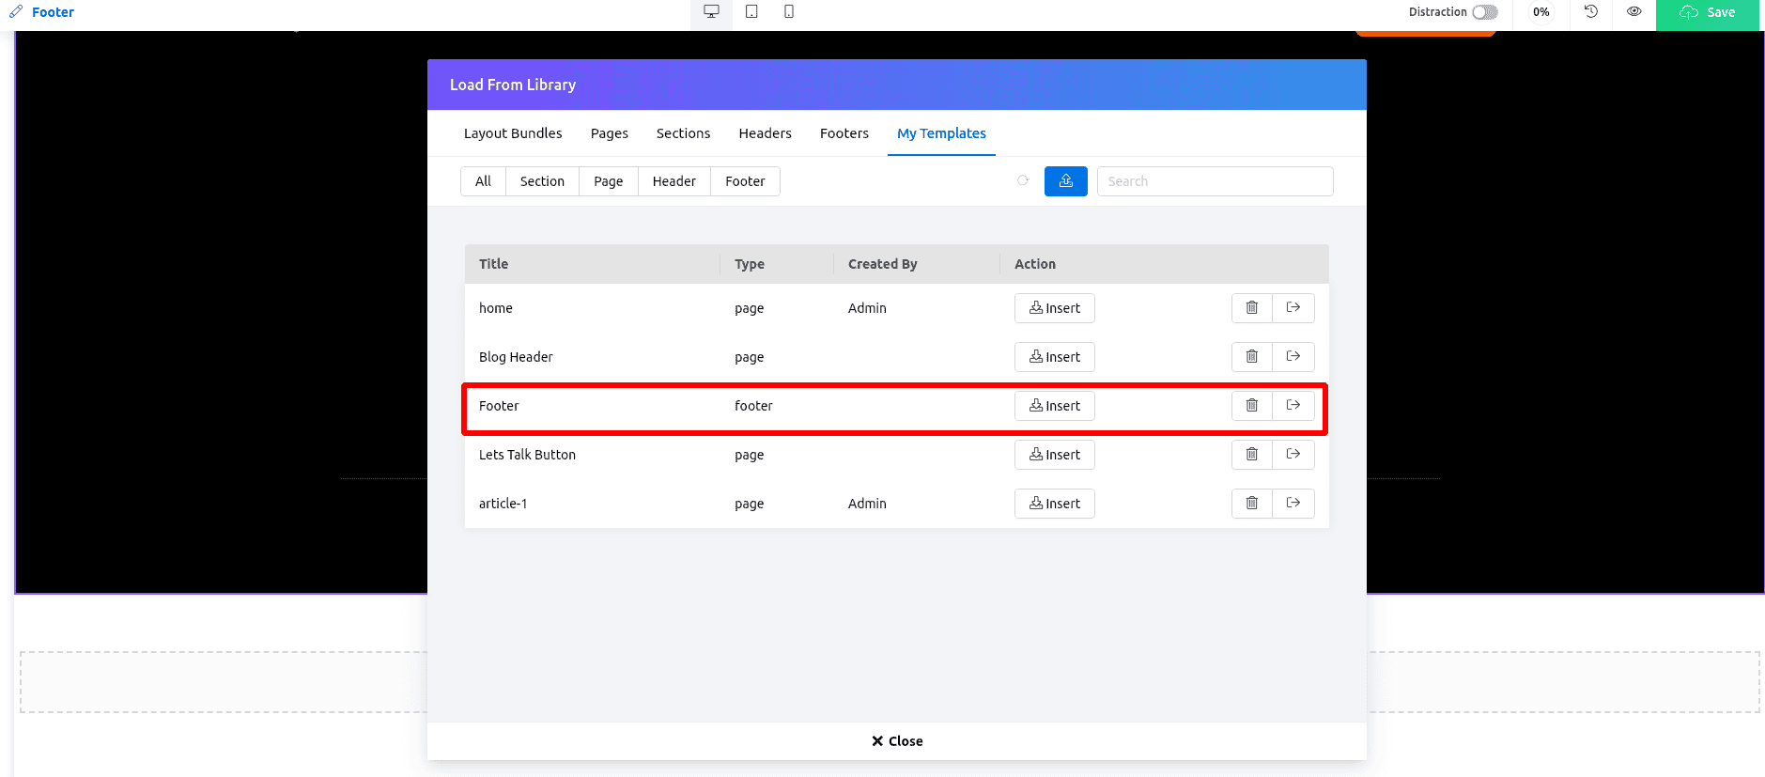Export the article-1 template via export icon

(1293, 504)
